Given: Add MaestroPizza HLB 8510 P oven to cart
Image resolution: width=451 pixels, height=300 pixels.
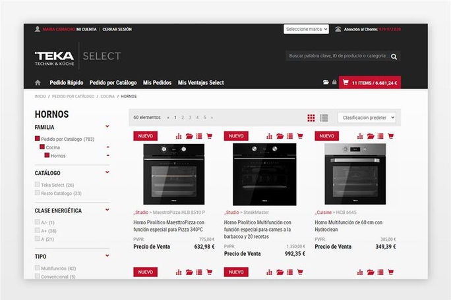Looking at the screenshot, I should tap(210, 136).
